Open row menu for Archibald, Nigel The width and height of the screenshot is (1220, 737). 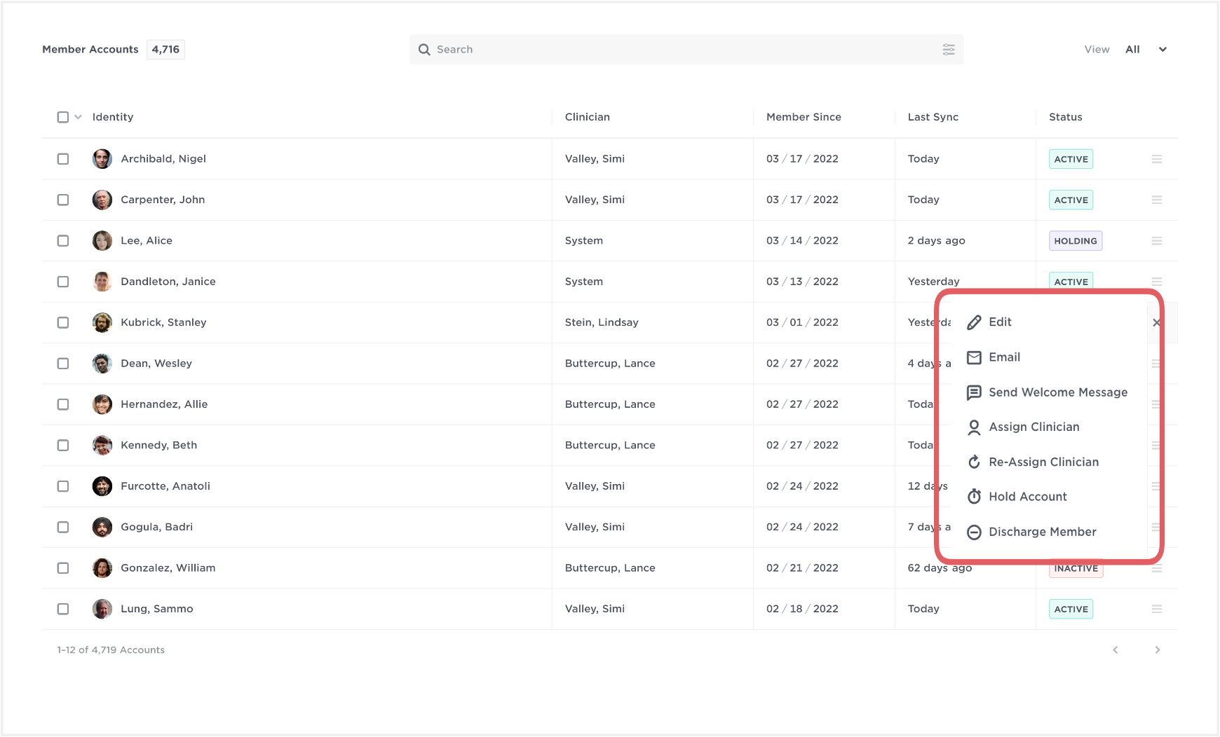tap(1156, 159)
